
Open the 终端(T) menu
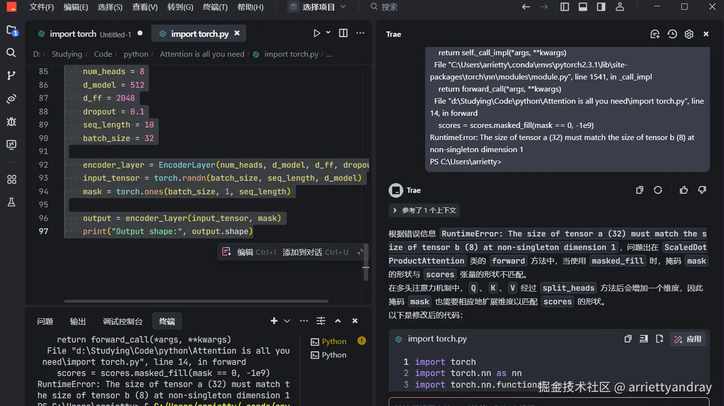(215, 7)
